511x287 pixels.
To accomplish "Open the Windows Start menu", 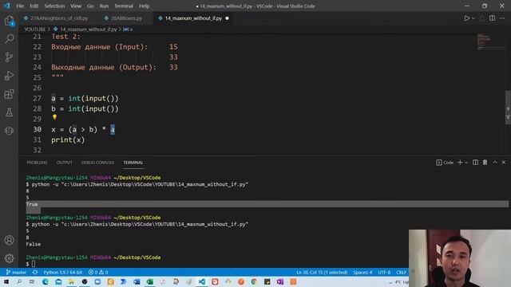I will tap(6, 281).
